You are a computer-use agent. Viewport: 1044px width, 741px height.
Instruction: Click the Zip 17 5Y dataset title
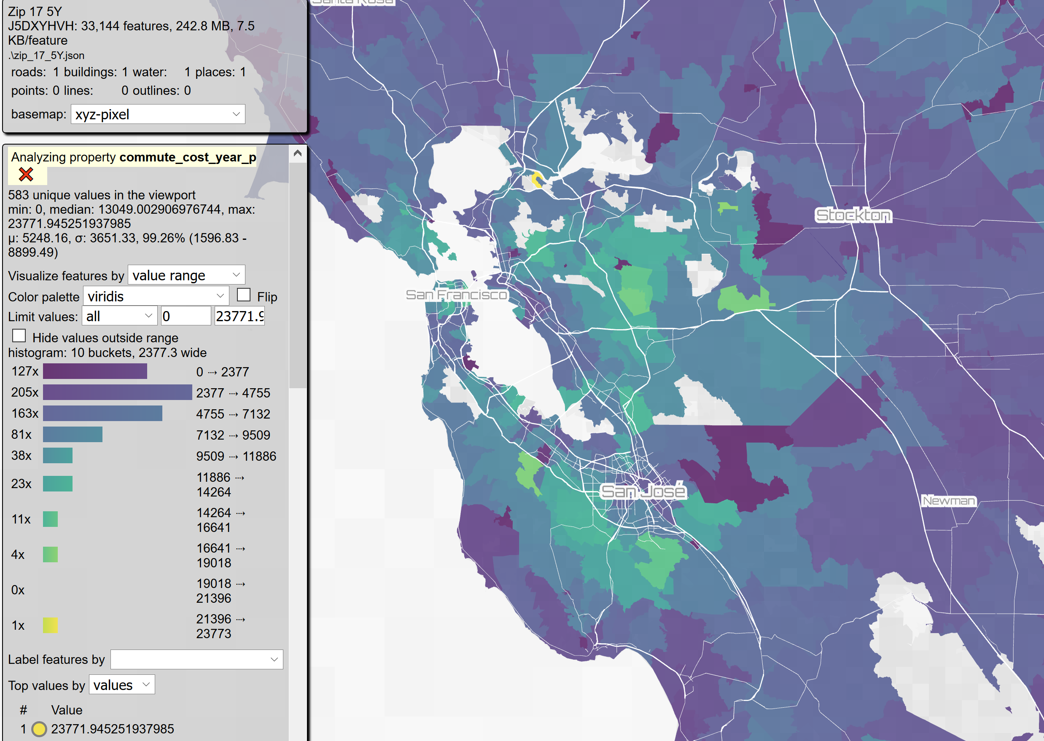point(35,11)
